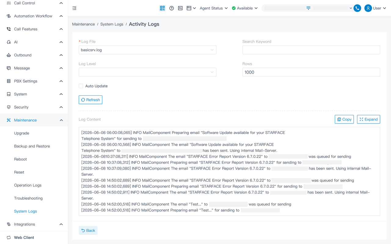391x244 pixels.
Task: Click the Refresh button
Action: (x=90, y=100)
